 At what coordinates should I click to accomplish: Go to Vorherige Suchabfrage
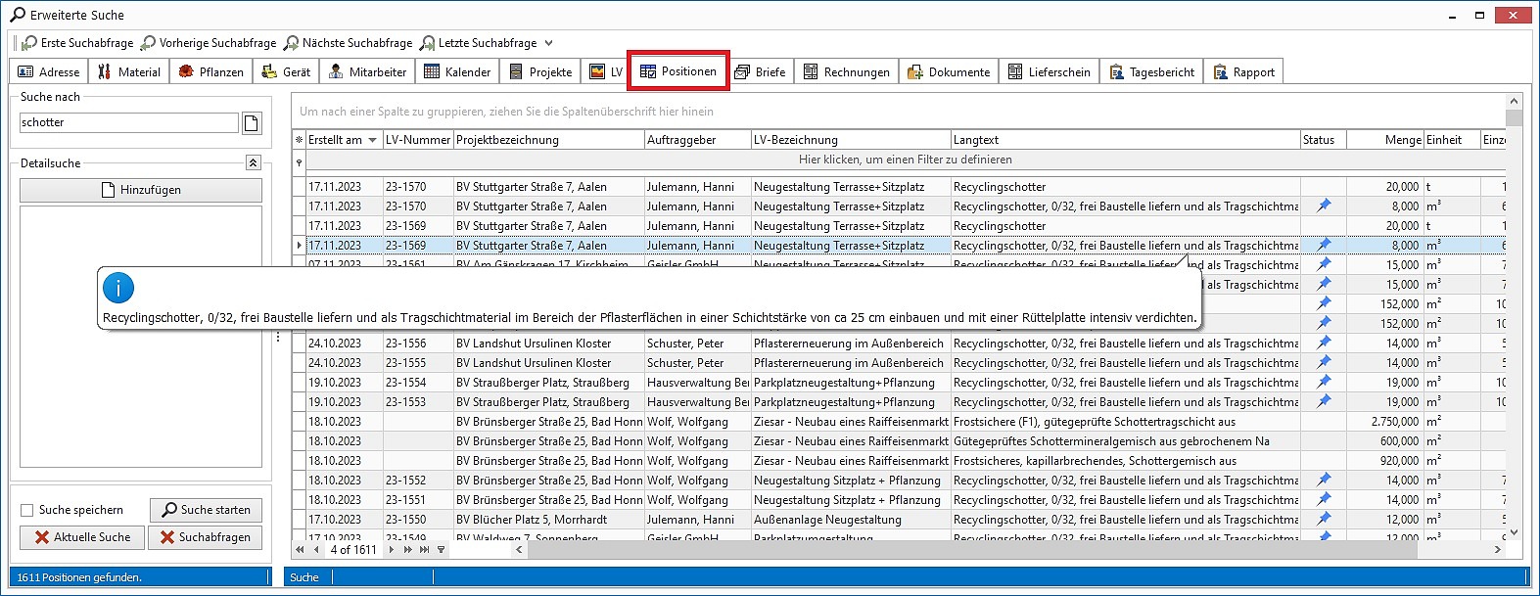point(209,43)
